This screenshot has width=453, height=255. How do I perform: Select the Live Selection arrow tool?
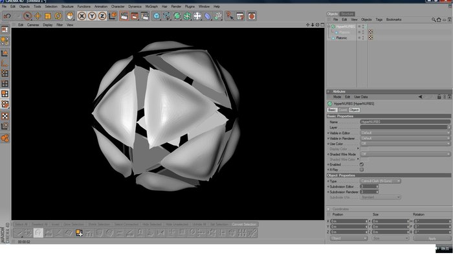[x=27, y=16]
